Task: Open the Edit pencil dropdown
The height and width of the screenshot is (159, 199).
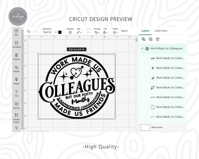Action: [79, 33]
